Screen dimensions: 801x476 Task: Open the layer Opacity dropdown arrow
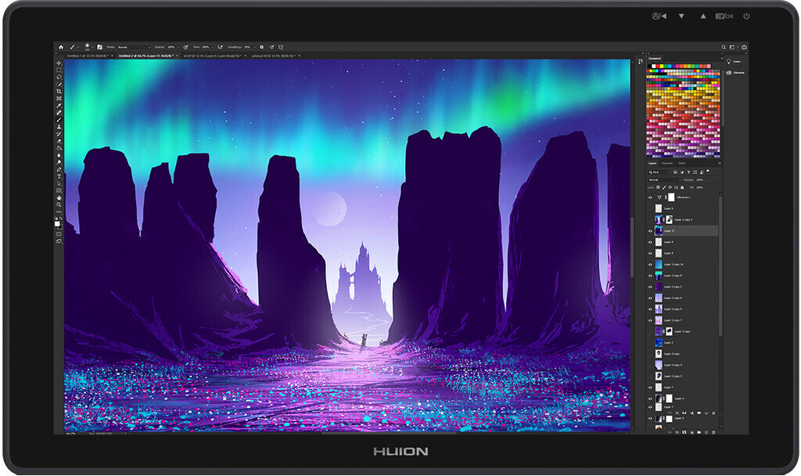coord(706,180)
